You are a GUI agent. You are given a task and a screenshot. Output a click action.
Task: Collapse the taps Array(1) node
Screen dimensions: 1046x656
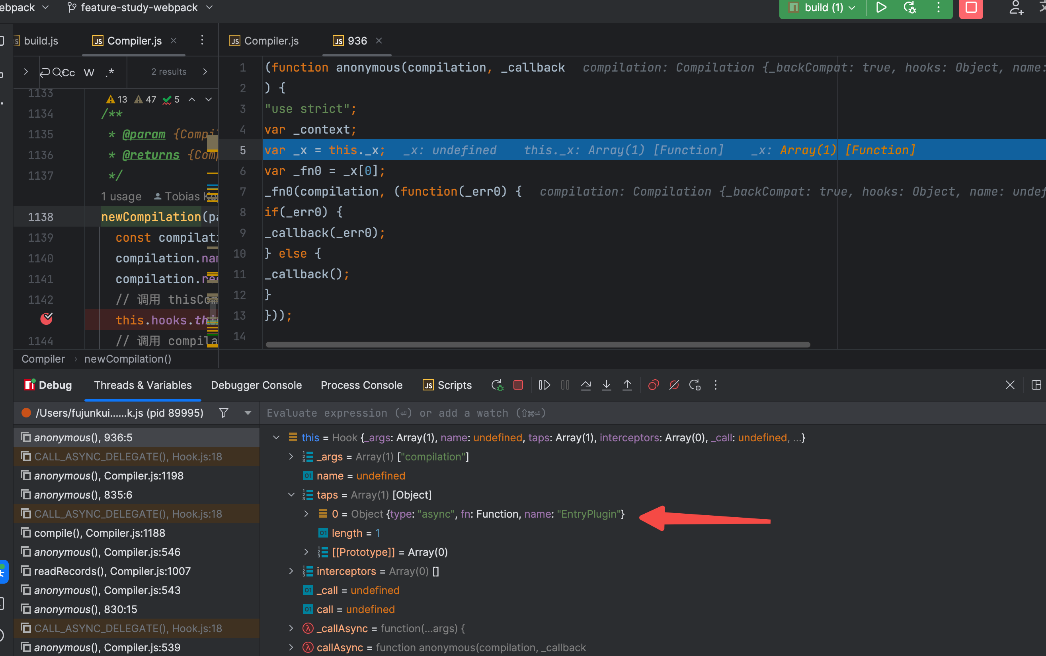(x=291, y=495)
